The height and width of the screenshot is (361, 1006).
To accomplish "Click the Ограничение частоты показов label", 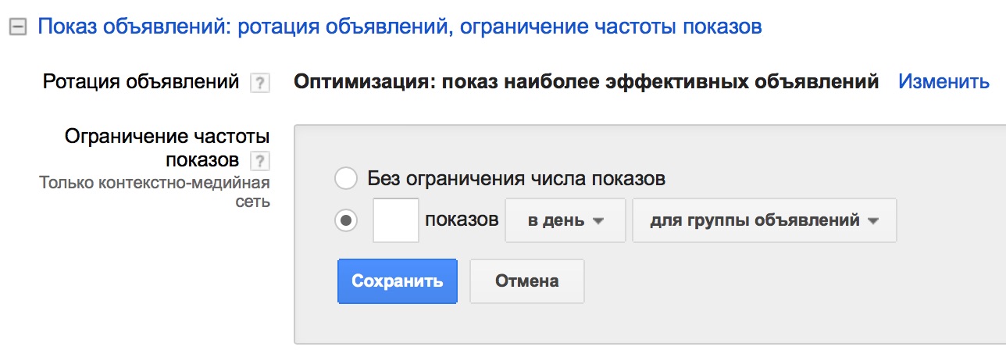I will [166, 148].
